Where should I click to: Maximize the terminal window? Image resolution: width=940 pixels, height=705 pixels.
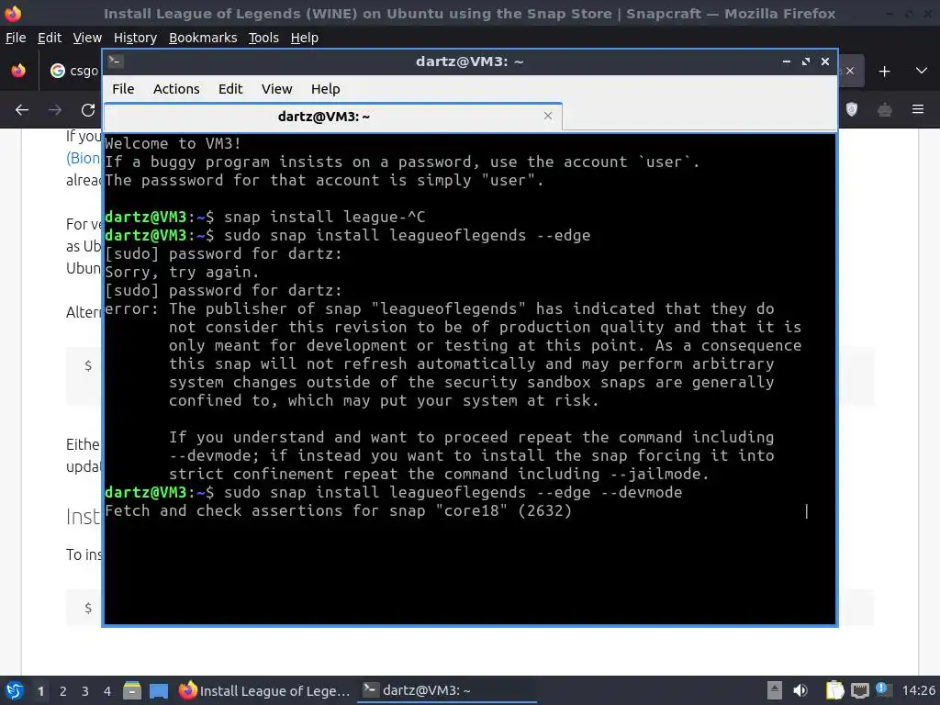pyautogui.click(x=806, y=62)
